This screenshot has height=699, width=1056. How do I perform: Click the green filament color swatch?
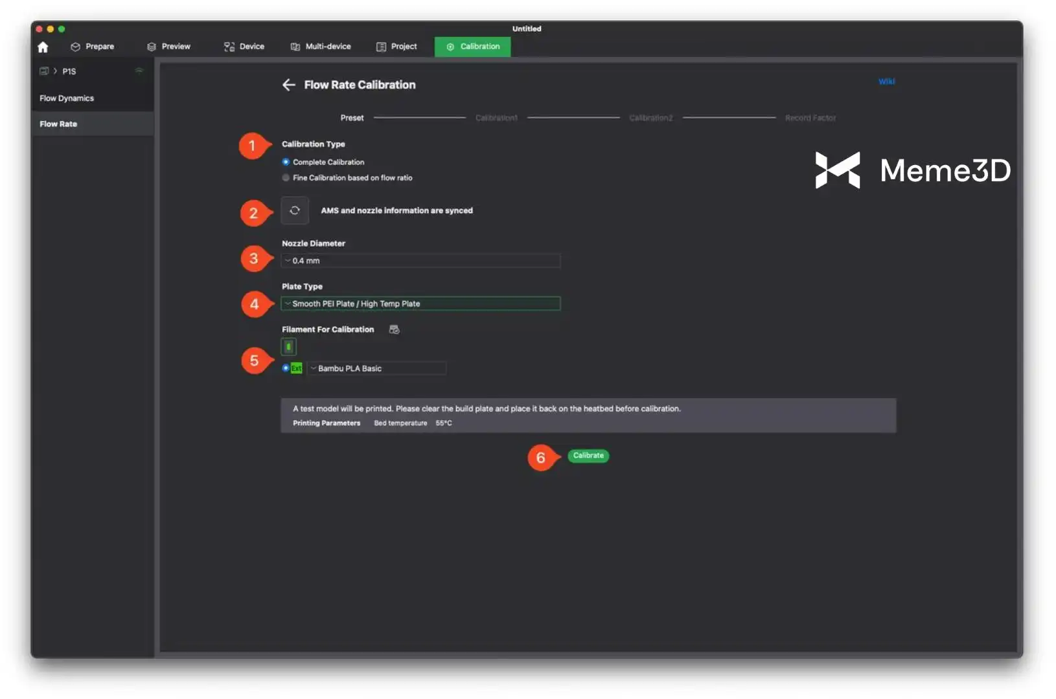(x=288, y=347)
